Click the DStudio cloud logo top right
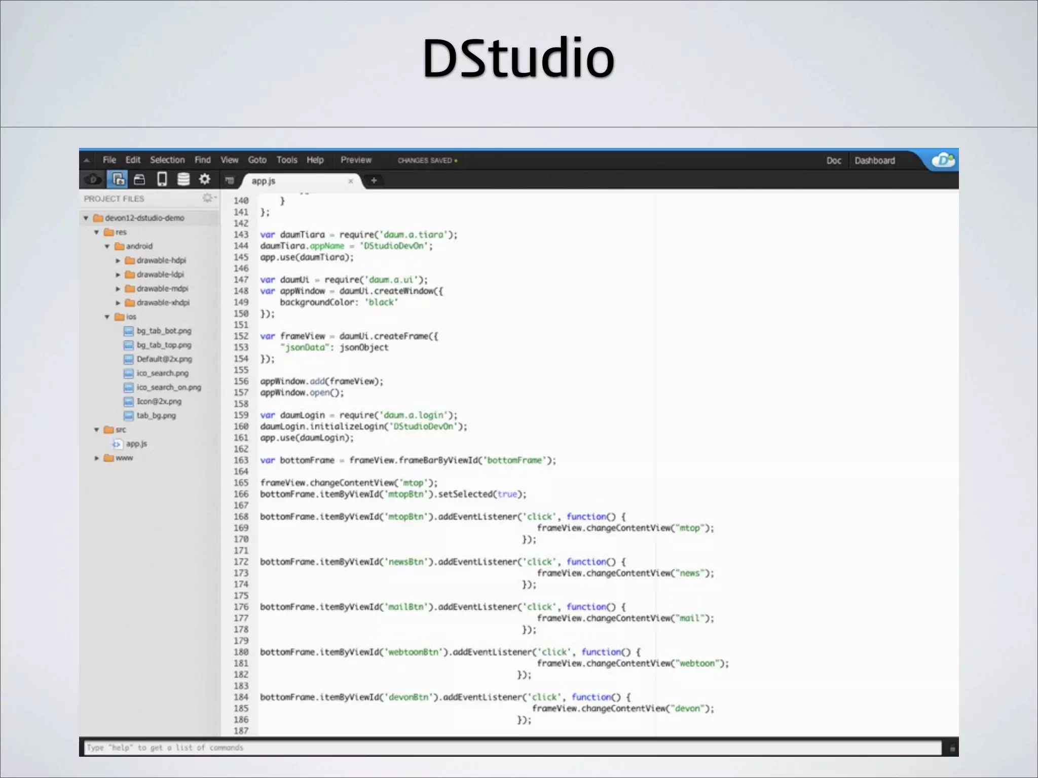 tap(943, 161)
